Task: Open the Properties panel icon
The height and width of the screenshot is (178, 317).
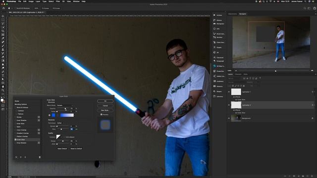Action: 214,71
